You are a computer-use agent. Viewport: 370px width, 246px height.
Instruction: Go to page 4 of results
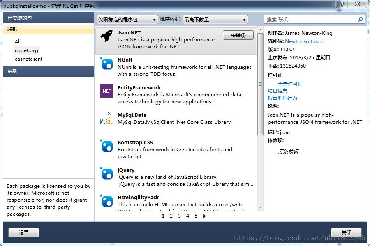click(x=187, y=216)
